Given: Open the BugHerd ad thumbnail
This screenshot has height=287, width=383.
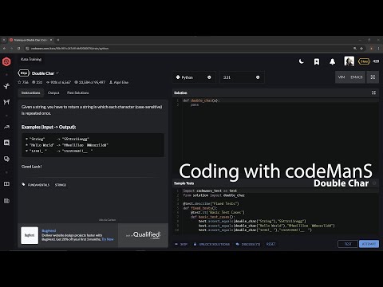Looking at the screenshot, I should click(x=30, y=235).
